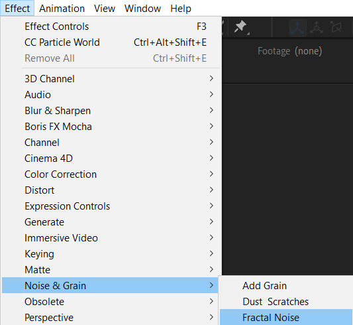Open the Help menu

[181, 9]
